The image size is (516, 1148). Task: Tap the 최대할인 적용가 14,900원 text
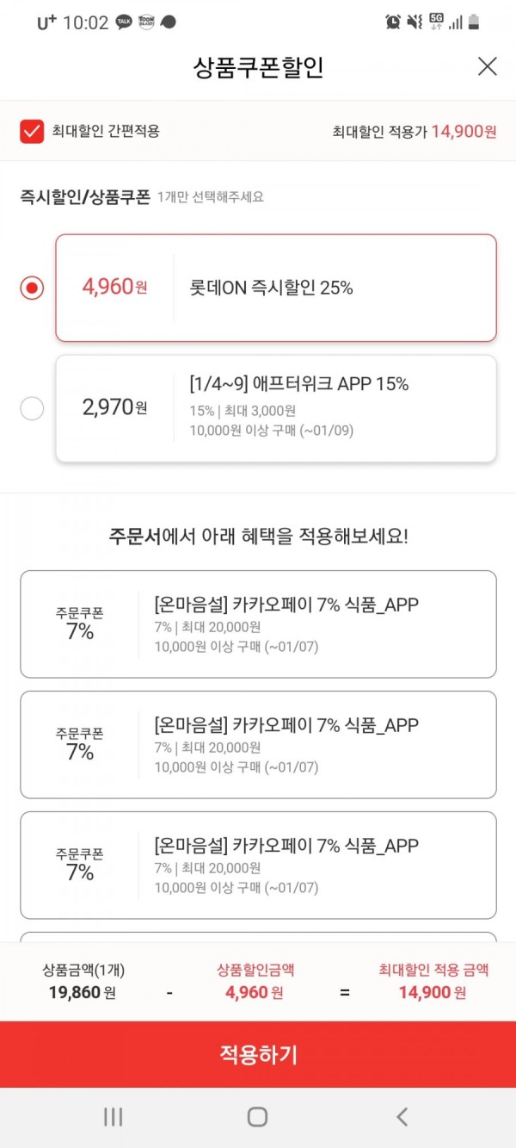[415, 132]
